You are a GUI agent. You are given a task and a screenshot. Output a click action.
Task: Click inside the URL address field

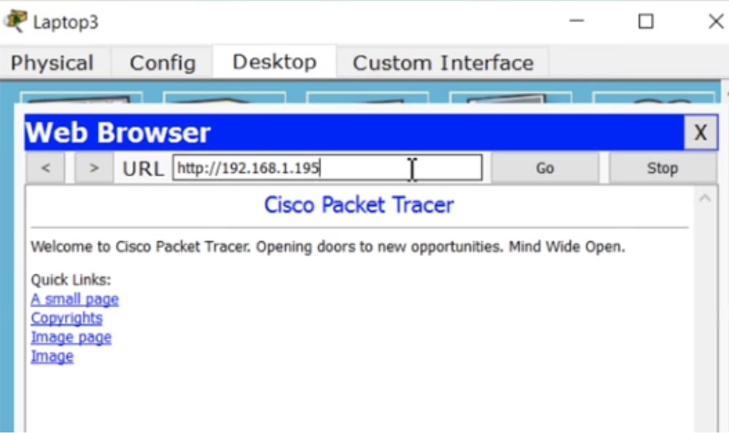click(327, 167)
